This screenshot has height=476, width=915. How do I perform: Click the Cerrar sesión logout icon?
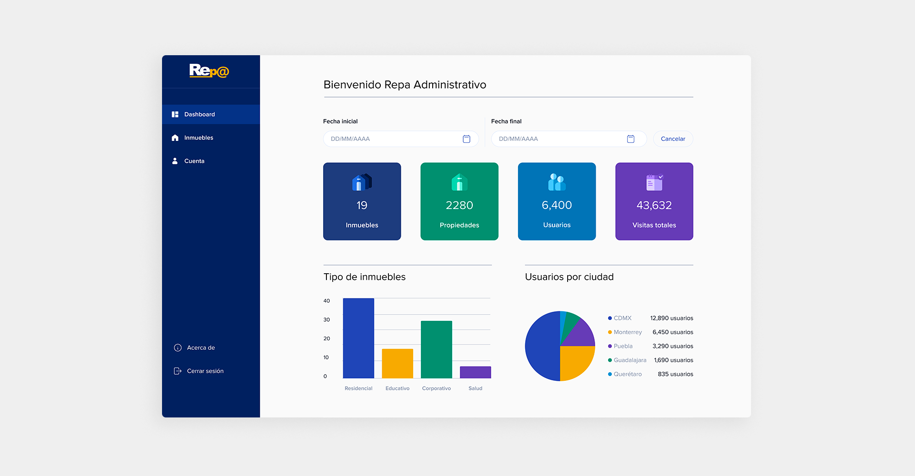tap(178, 371)
